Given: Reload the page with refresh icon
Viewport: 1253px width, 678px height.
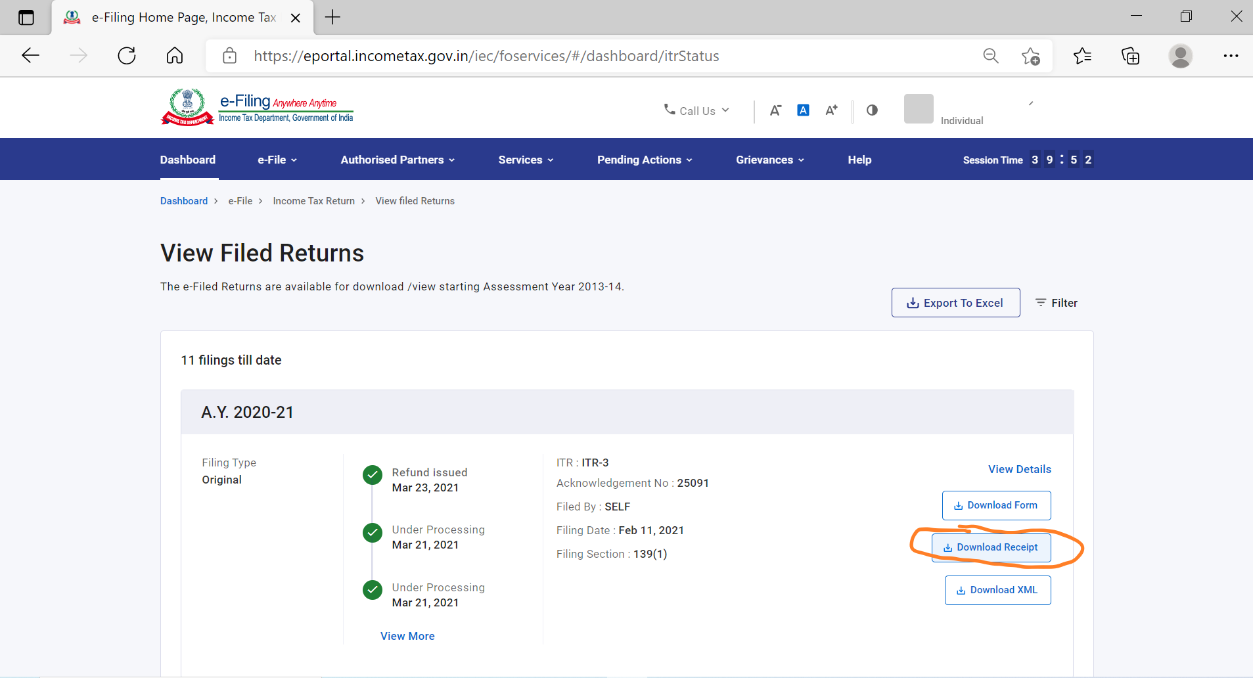Looking at the screenshot, I should [127, 56].
